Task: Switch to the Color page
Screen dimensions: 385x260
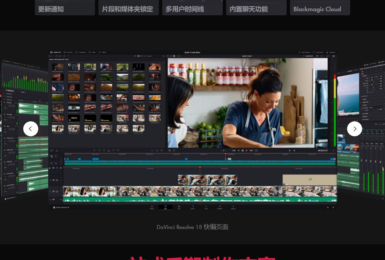Action: tap(206, 208)
